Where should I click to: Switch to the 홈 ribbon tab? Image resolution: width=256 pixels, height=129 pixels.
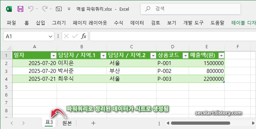[x=27, y=23]
